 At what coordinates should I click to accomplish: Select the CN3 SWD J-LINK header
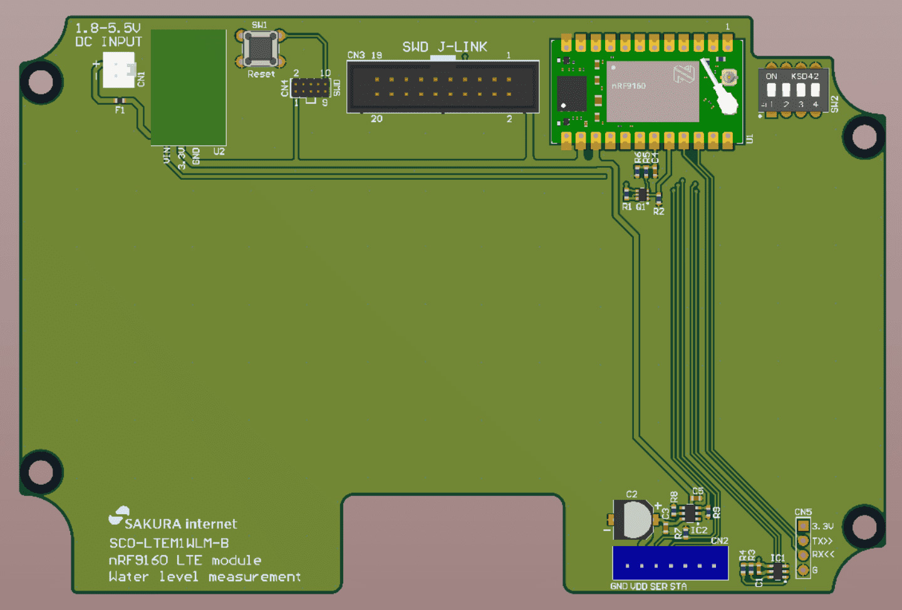(443, 87)
